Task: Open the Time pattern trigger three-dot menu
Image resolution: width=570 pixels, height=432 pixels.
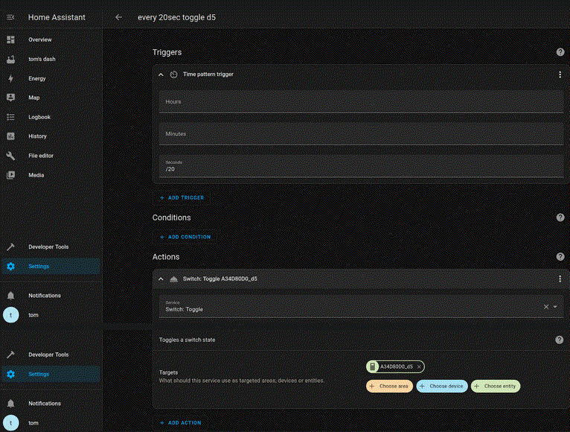Action: (x=560, y=74)
